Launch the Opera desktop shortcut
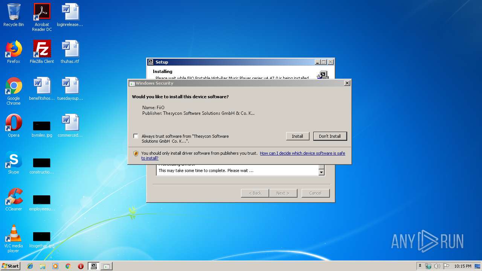Screen dimensions: 482x271 tap(14, 126)
